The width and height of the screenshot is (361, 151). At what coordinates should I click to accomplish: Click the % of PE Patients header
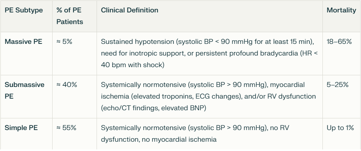click(70, 16)
